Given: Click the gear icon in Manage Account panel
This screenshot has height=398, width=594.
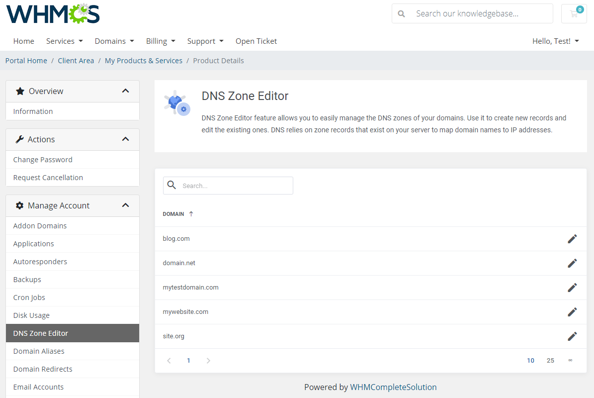Looking at the screenshot, I should tap(20, 205).
